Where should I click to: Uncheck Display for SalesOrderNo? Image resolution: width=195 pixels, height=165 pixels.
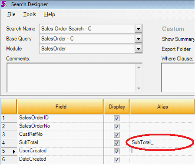pyautogui.click(x=116, y=126)
